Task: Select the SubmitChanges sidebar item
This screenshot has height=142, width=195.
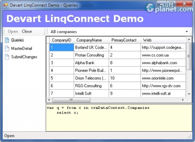Action: [24, 57]
